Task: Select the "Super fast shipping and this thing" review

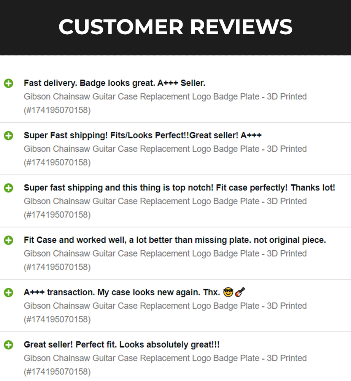Action: point(179,188)
